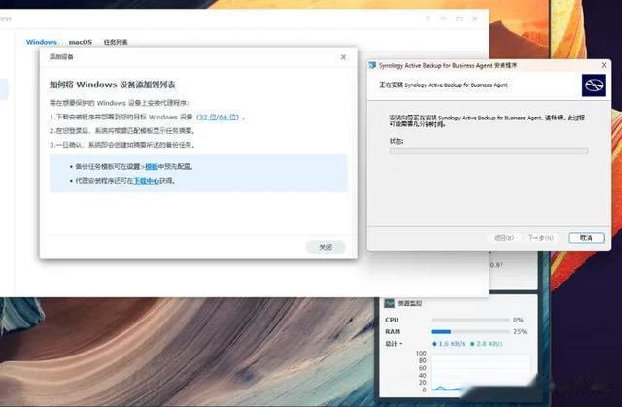Maximize the background Active Backup window

point(459,18)
